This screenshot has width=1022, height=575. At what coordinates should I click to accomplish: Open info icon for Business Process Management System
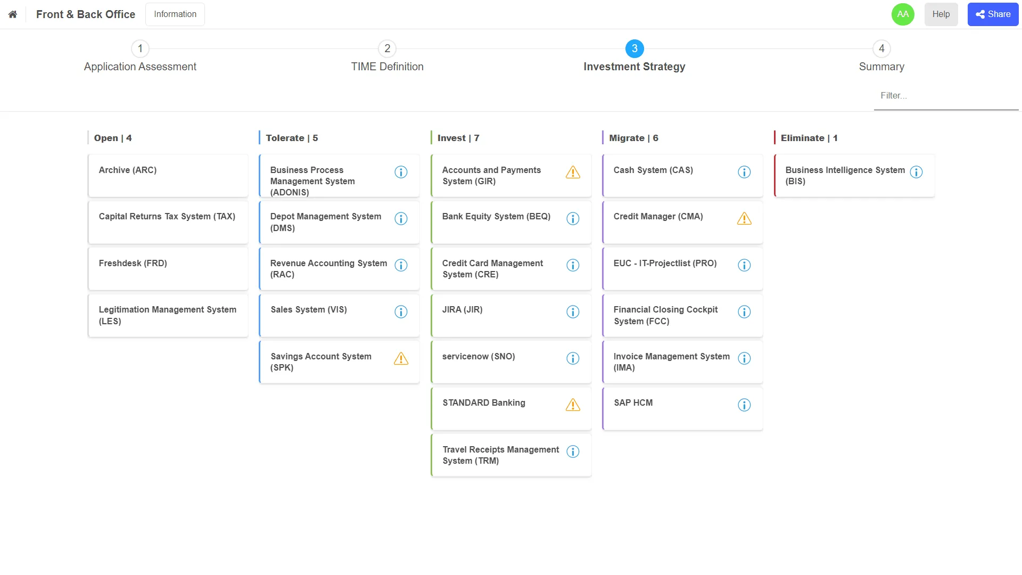click(401, 172)
